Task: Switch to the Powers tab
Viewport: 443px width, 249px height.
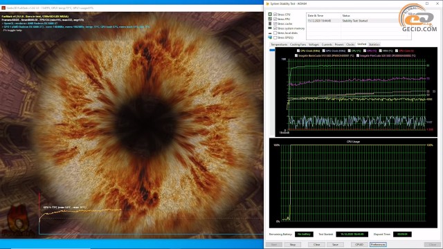Action: [339, 44]
